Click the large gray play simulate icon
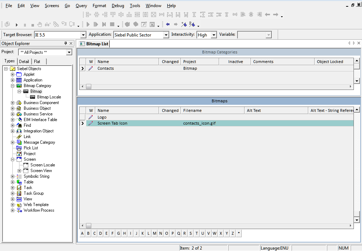Viewport: 362px width, 251px height. [x=88, y=24]
